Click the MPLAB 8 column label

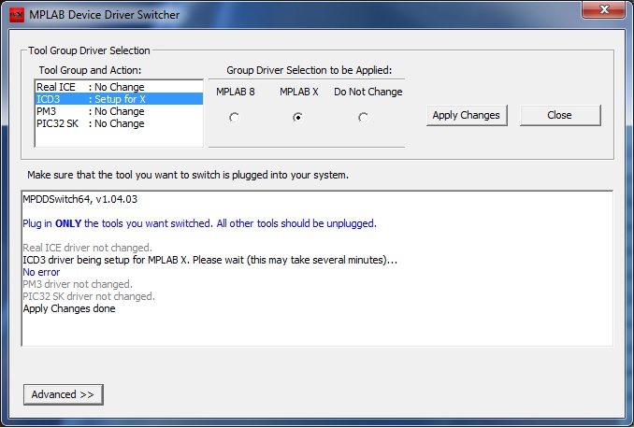[236, 92]
